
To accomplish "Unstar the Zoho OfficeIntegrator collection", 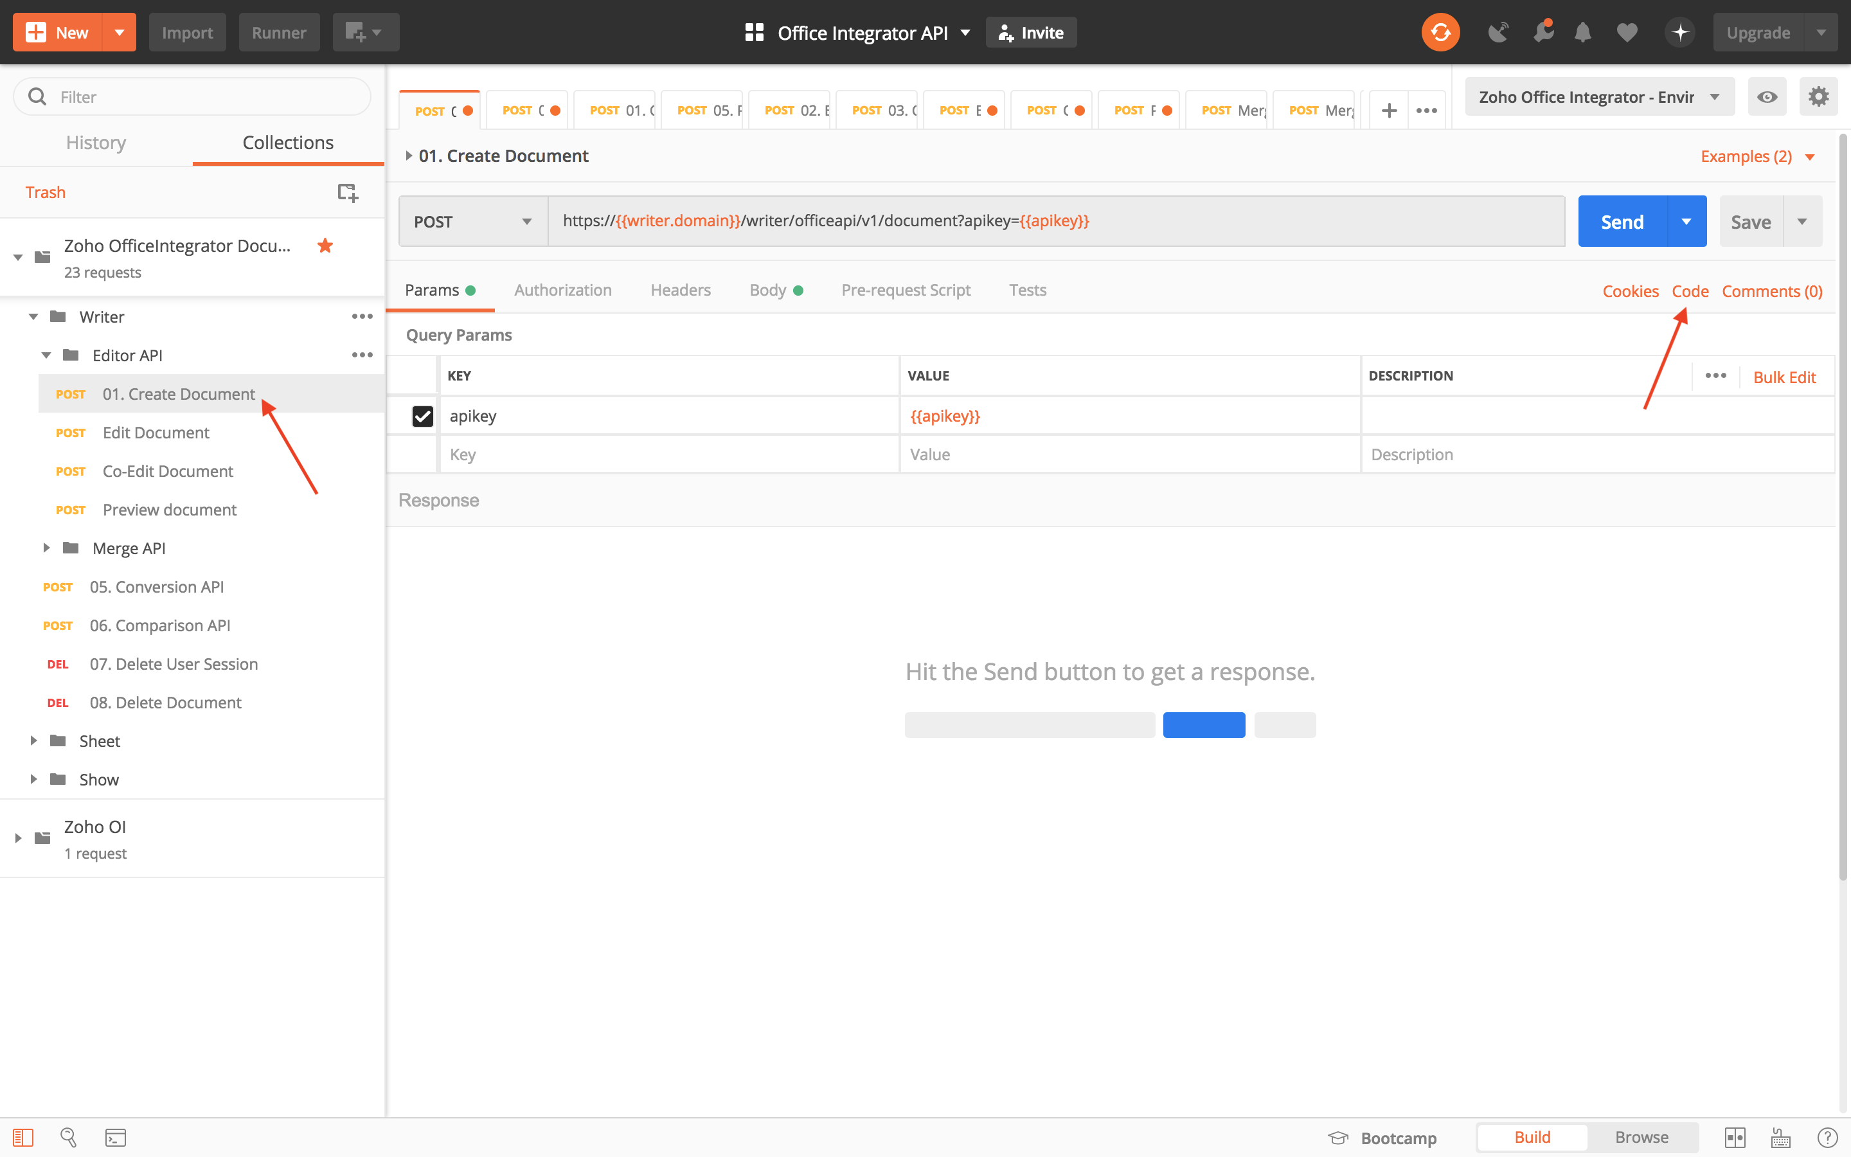I will [x=325, y=246].
